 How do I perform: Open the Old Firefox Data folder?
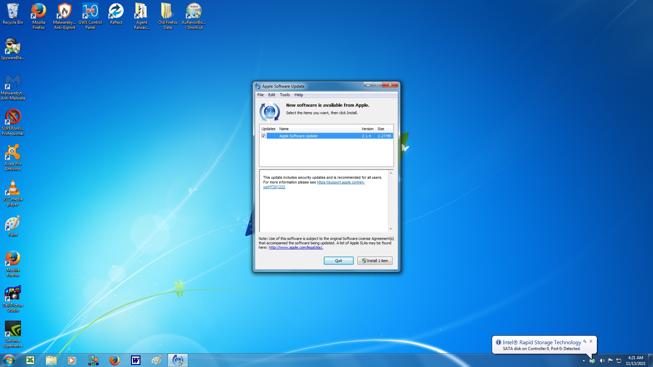click(168, 16)
